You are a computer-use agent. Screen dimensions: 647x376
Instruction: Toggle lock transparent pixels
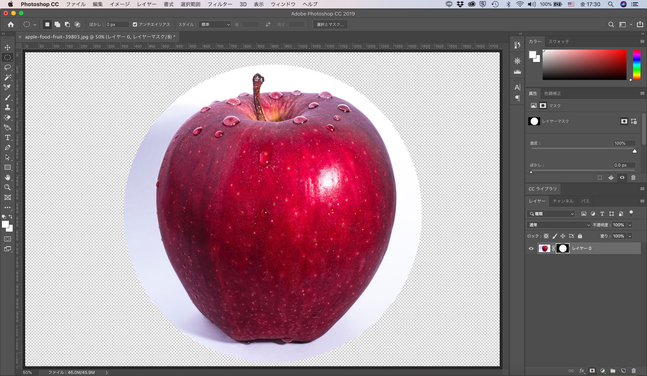546,236
